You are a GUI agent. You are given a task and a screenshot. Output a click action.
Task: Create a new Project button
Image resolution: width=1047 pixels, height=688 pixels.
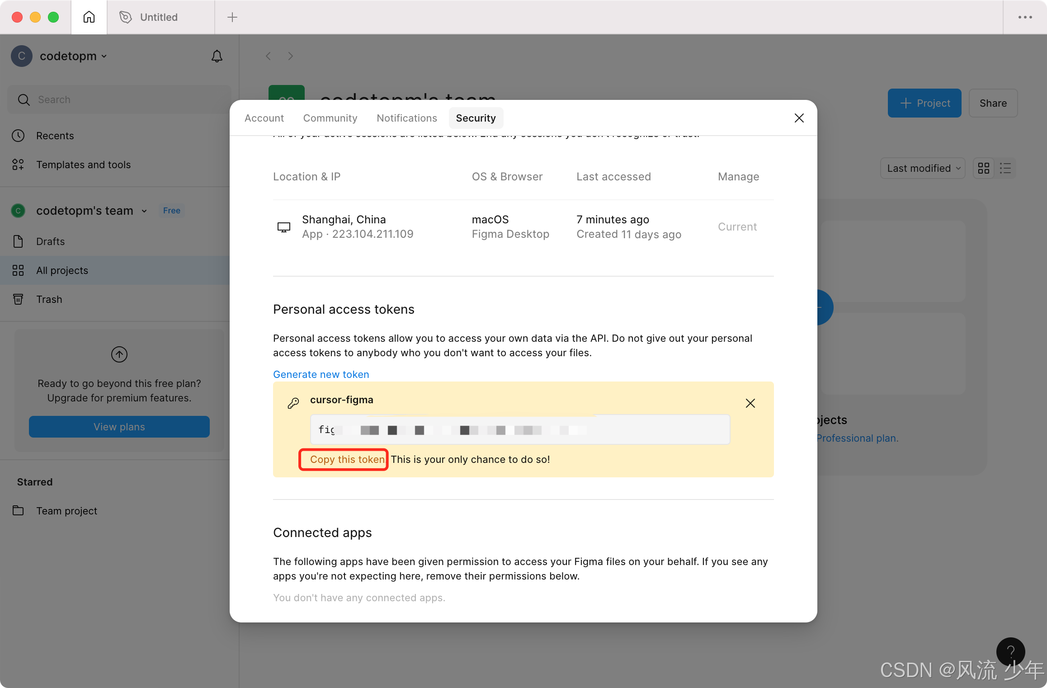point(924,103)
